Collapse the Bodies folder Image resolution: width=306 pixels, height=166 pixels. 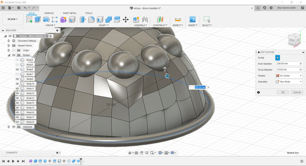pos(9,55)
